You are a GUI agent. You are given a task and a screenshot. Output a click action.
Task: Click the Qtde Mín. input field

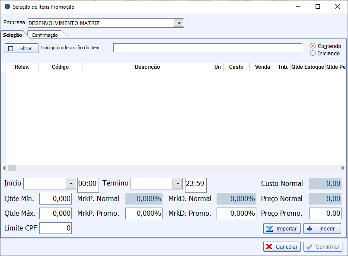(x=55, y=199)
